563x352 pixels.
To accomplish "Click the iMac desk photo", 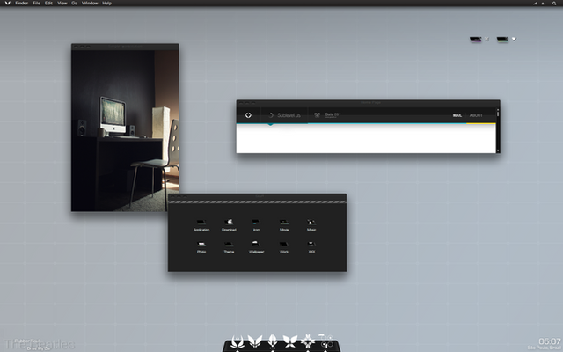I will coord(125,131).
